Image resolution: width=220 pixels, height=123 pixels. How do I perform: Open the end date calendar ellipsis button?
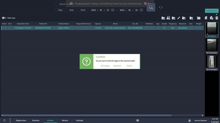point(141,10)
